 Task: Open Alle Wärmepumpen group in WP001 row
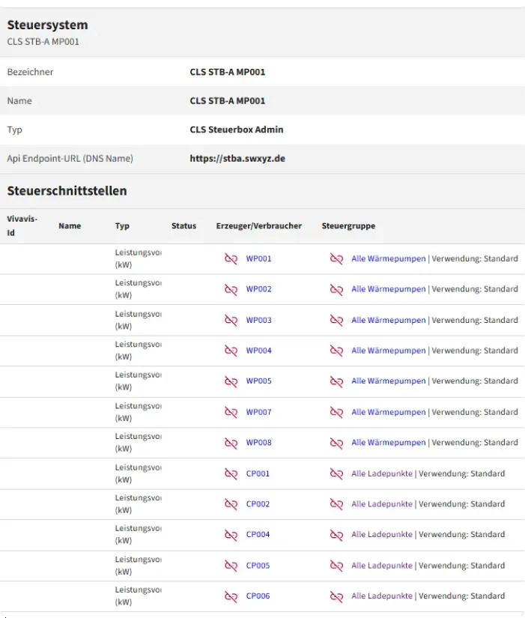(389, 258)
